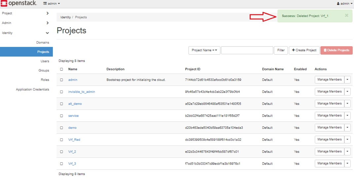The image size is (354, 187).
Task: Open the Vrf_2 project link
Action: coord(72,152)
